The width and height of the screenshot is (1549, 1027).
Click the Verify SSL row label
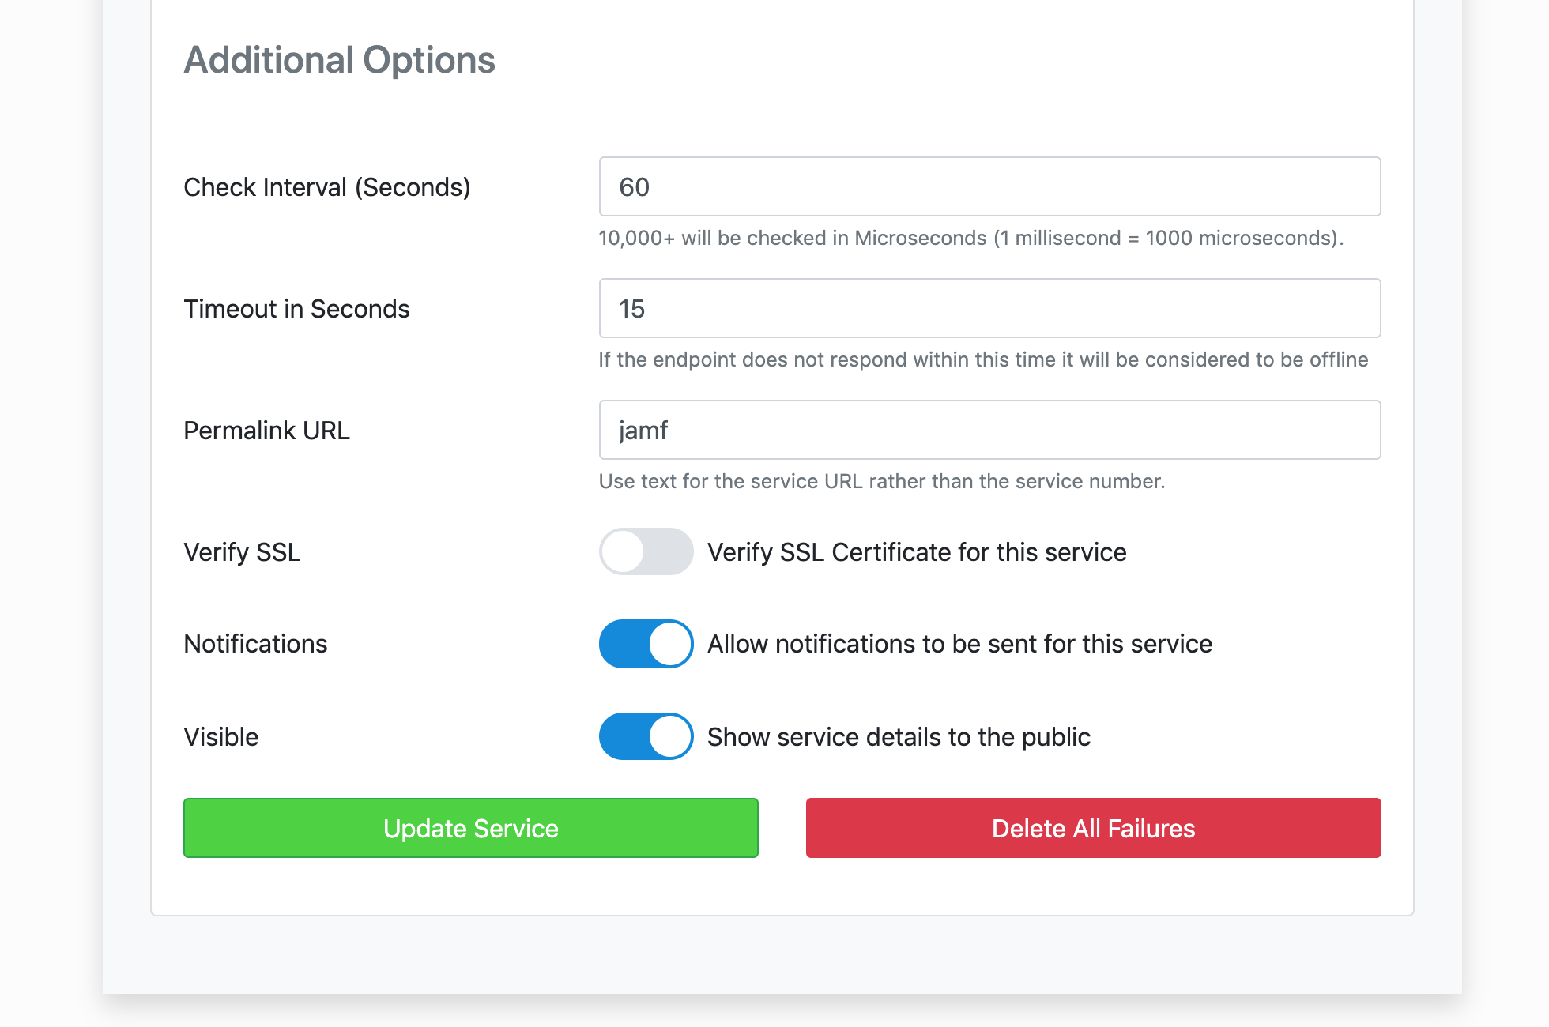pos(241,551)
